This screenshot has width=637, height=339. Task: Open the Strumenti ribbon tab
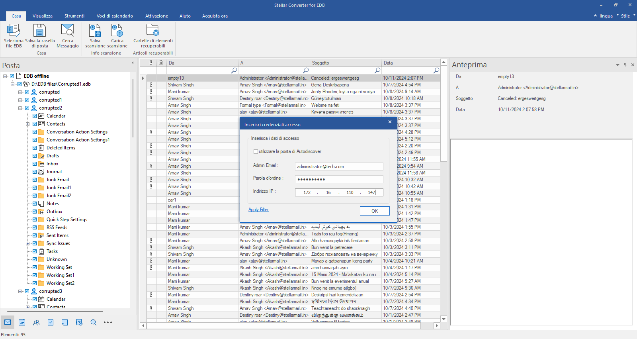click(74, 16)
